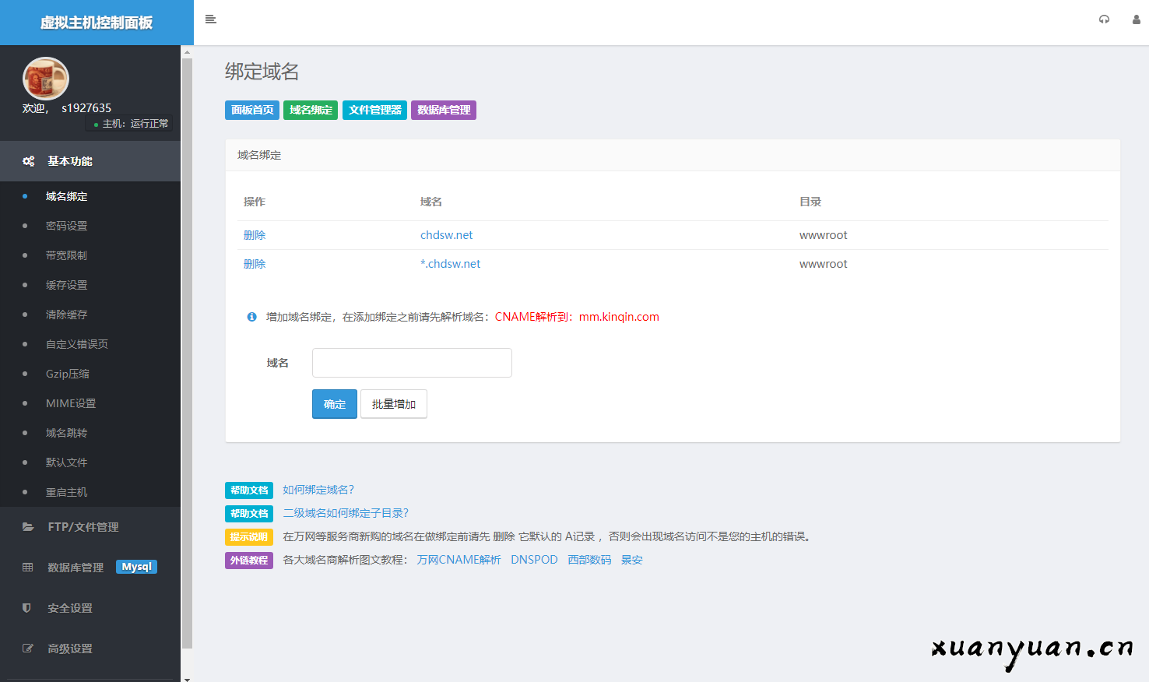The height and width of the screenshot is (682, 1149).
Task: Click the Mysql badge in the sidebar
Action: point(137,567)
